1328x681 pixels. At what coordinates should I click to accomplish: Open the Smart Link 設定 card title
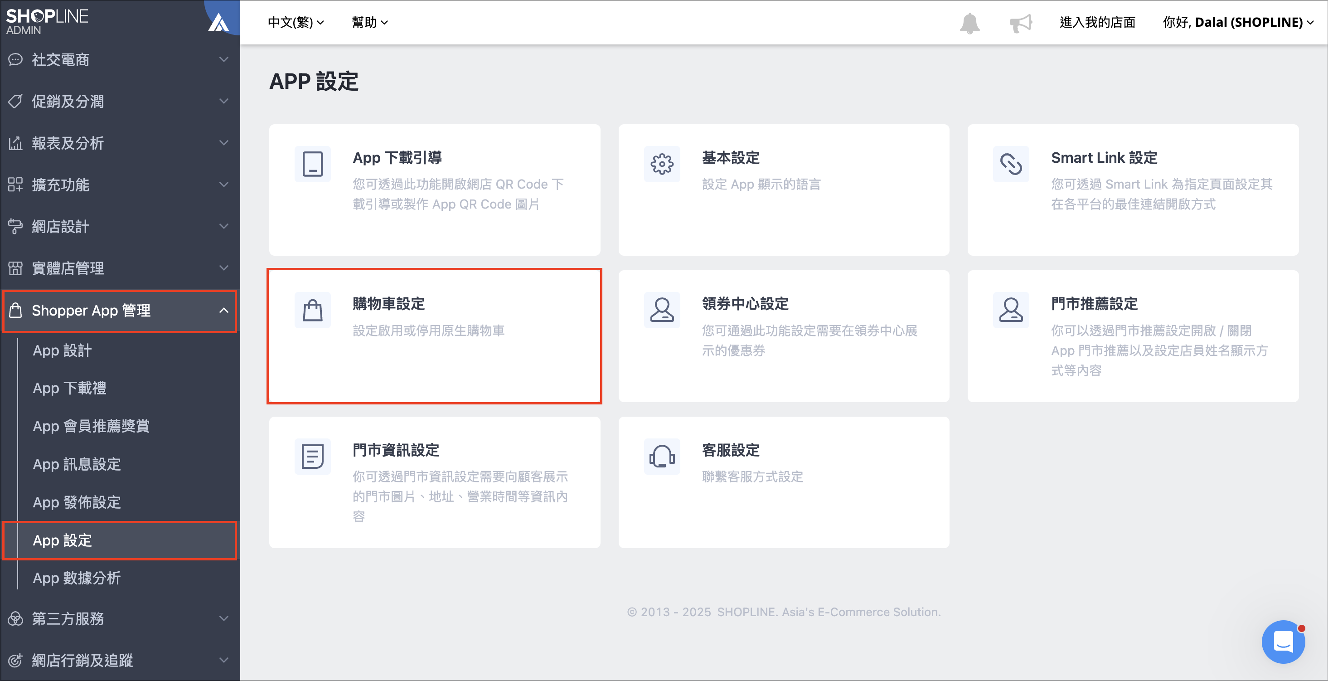click(x=1104, y=158)
